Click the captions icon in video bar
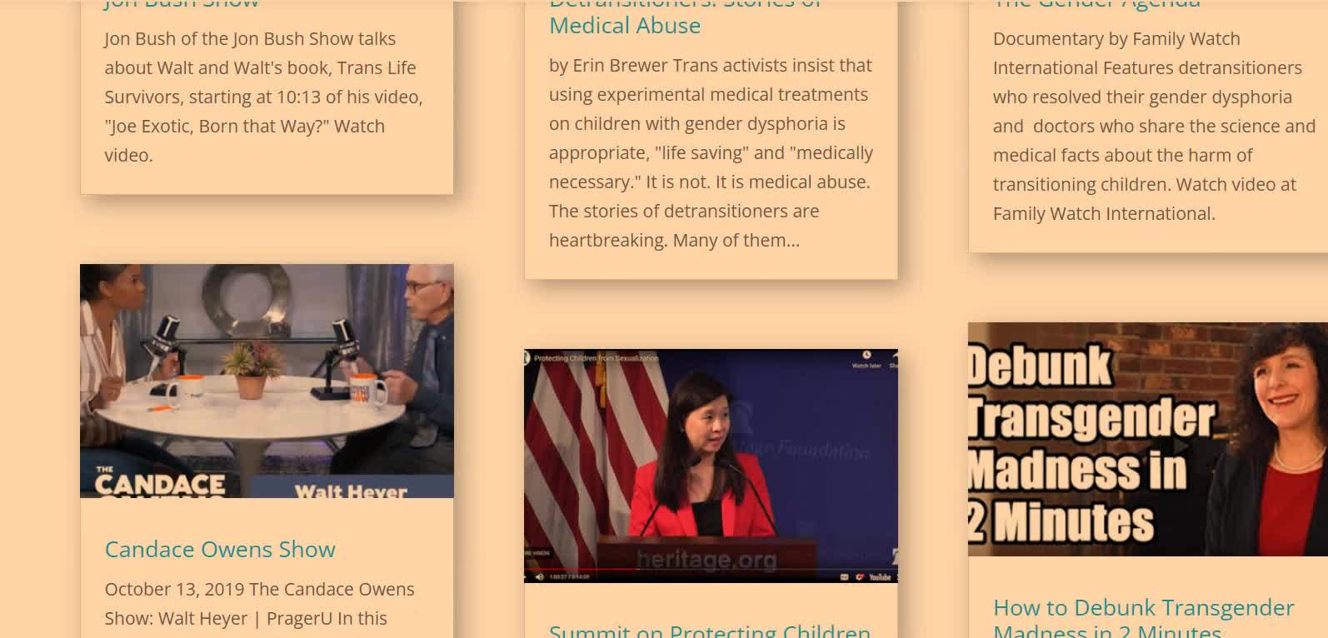Image resolution: width=1328 pixels, height=638 pixels. point(845,577)
